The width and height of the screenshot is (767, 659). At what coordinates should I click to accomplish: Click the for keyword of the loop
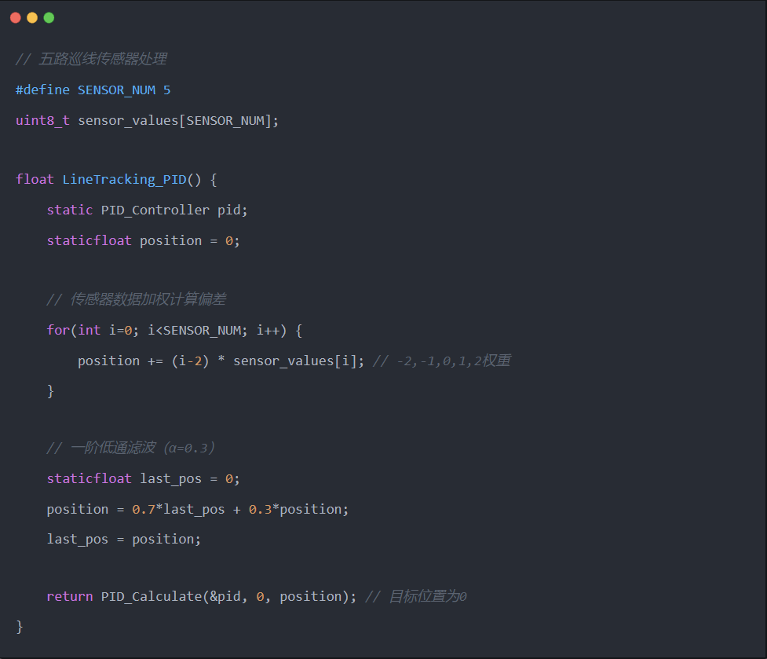click(x=58, y=330)
